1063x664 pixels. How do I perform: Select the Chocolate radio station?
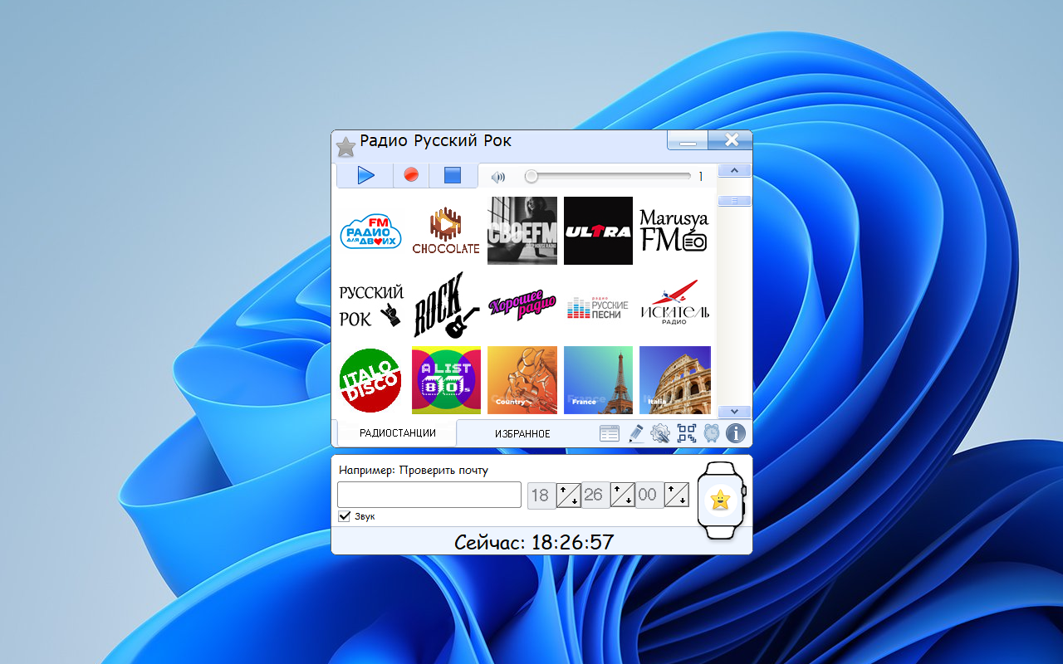point(446,231)
